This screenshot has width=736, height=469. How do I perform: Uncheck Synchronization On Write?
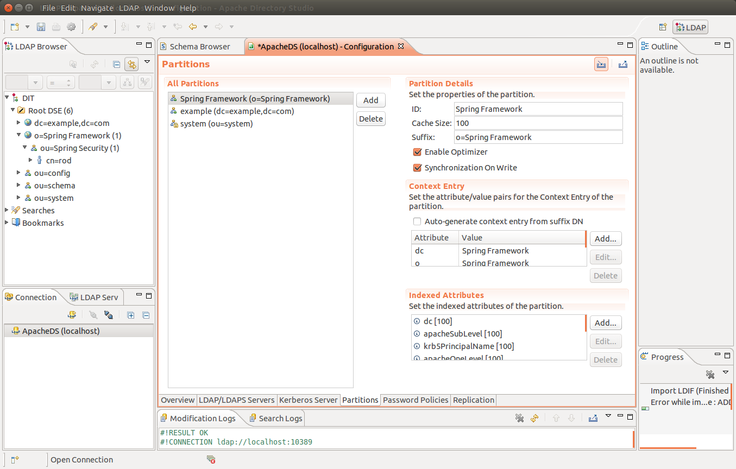click(x=417, y=168)
